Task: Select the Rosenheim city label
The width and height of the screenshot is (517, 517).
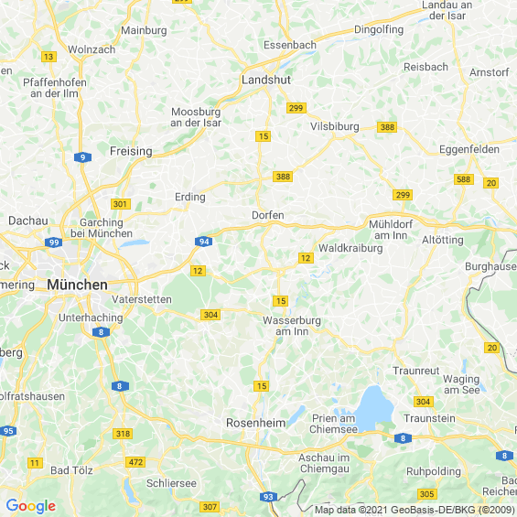Action: pos(256,423)
